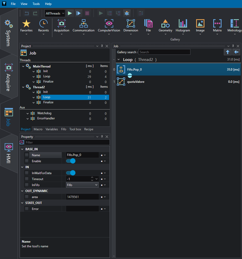Screen dimensions: 242x259
Task: Open the Acquisition tool gallery
Action: coord(61,26)
